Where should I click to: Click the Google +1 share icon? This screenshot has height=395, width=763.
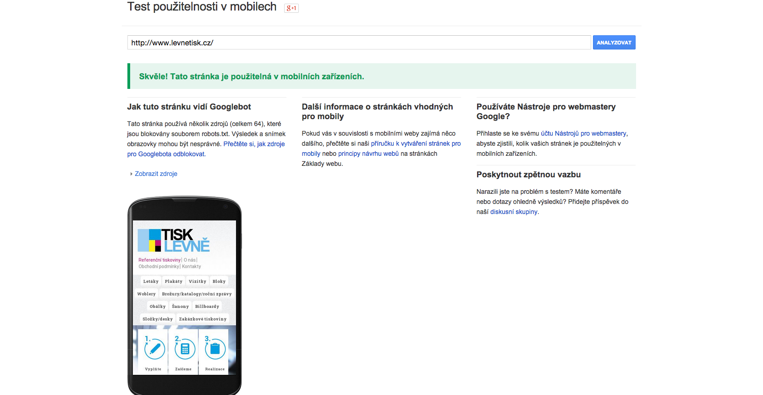(291, 8)
